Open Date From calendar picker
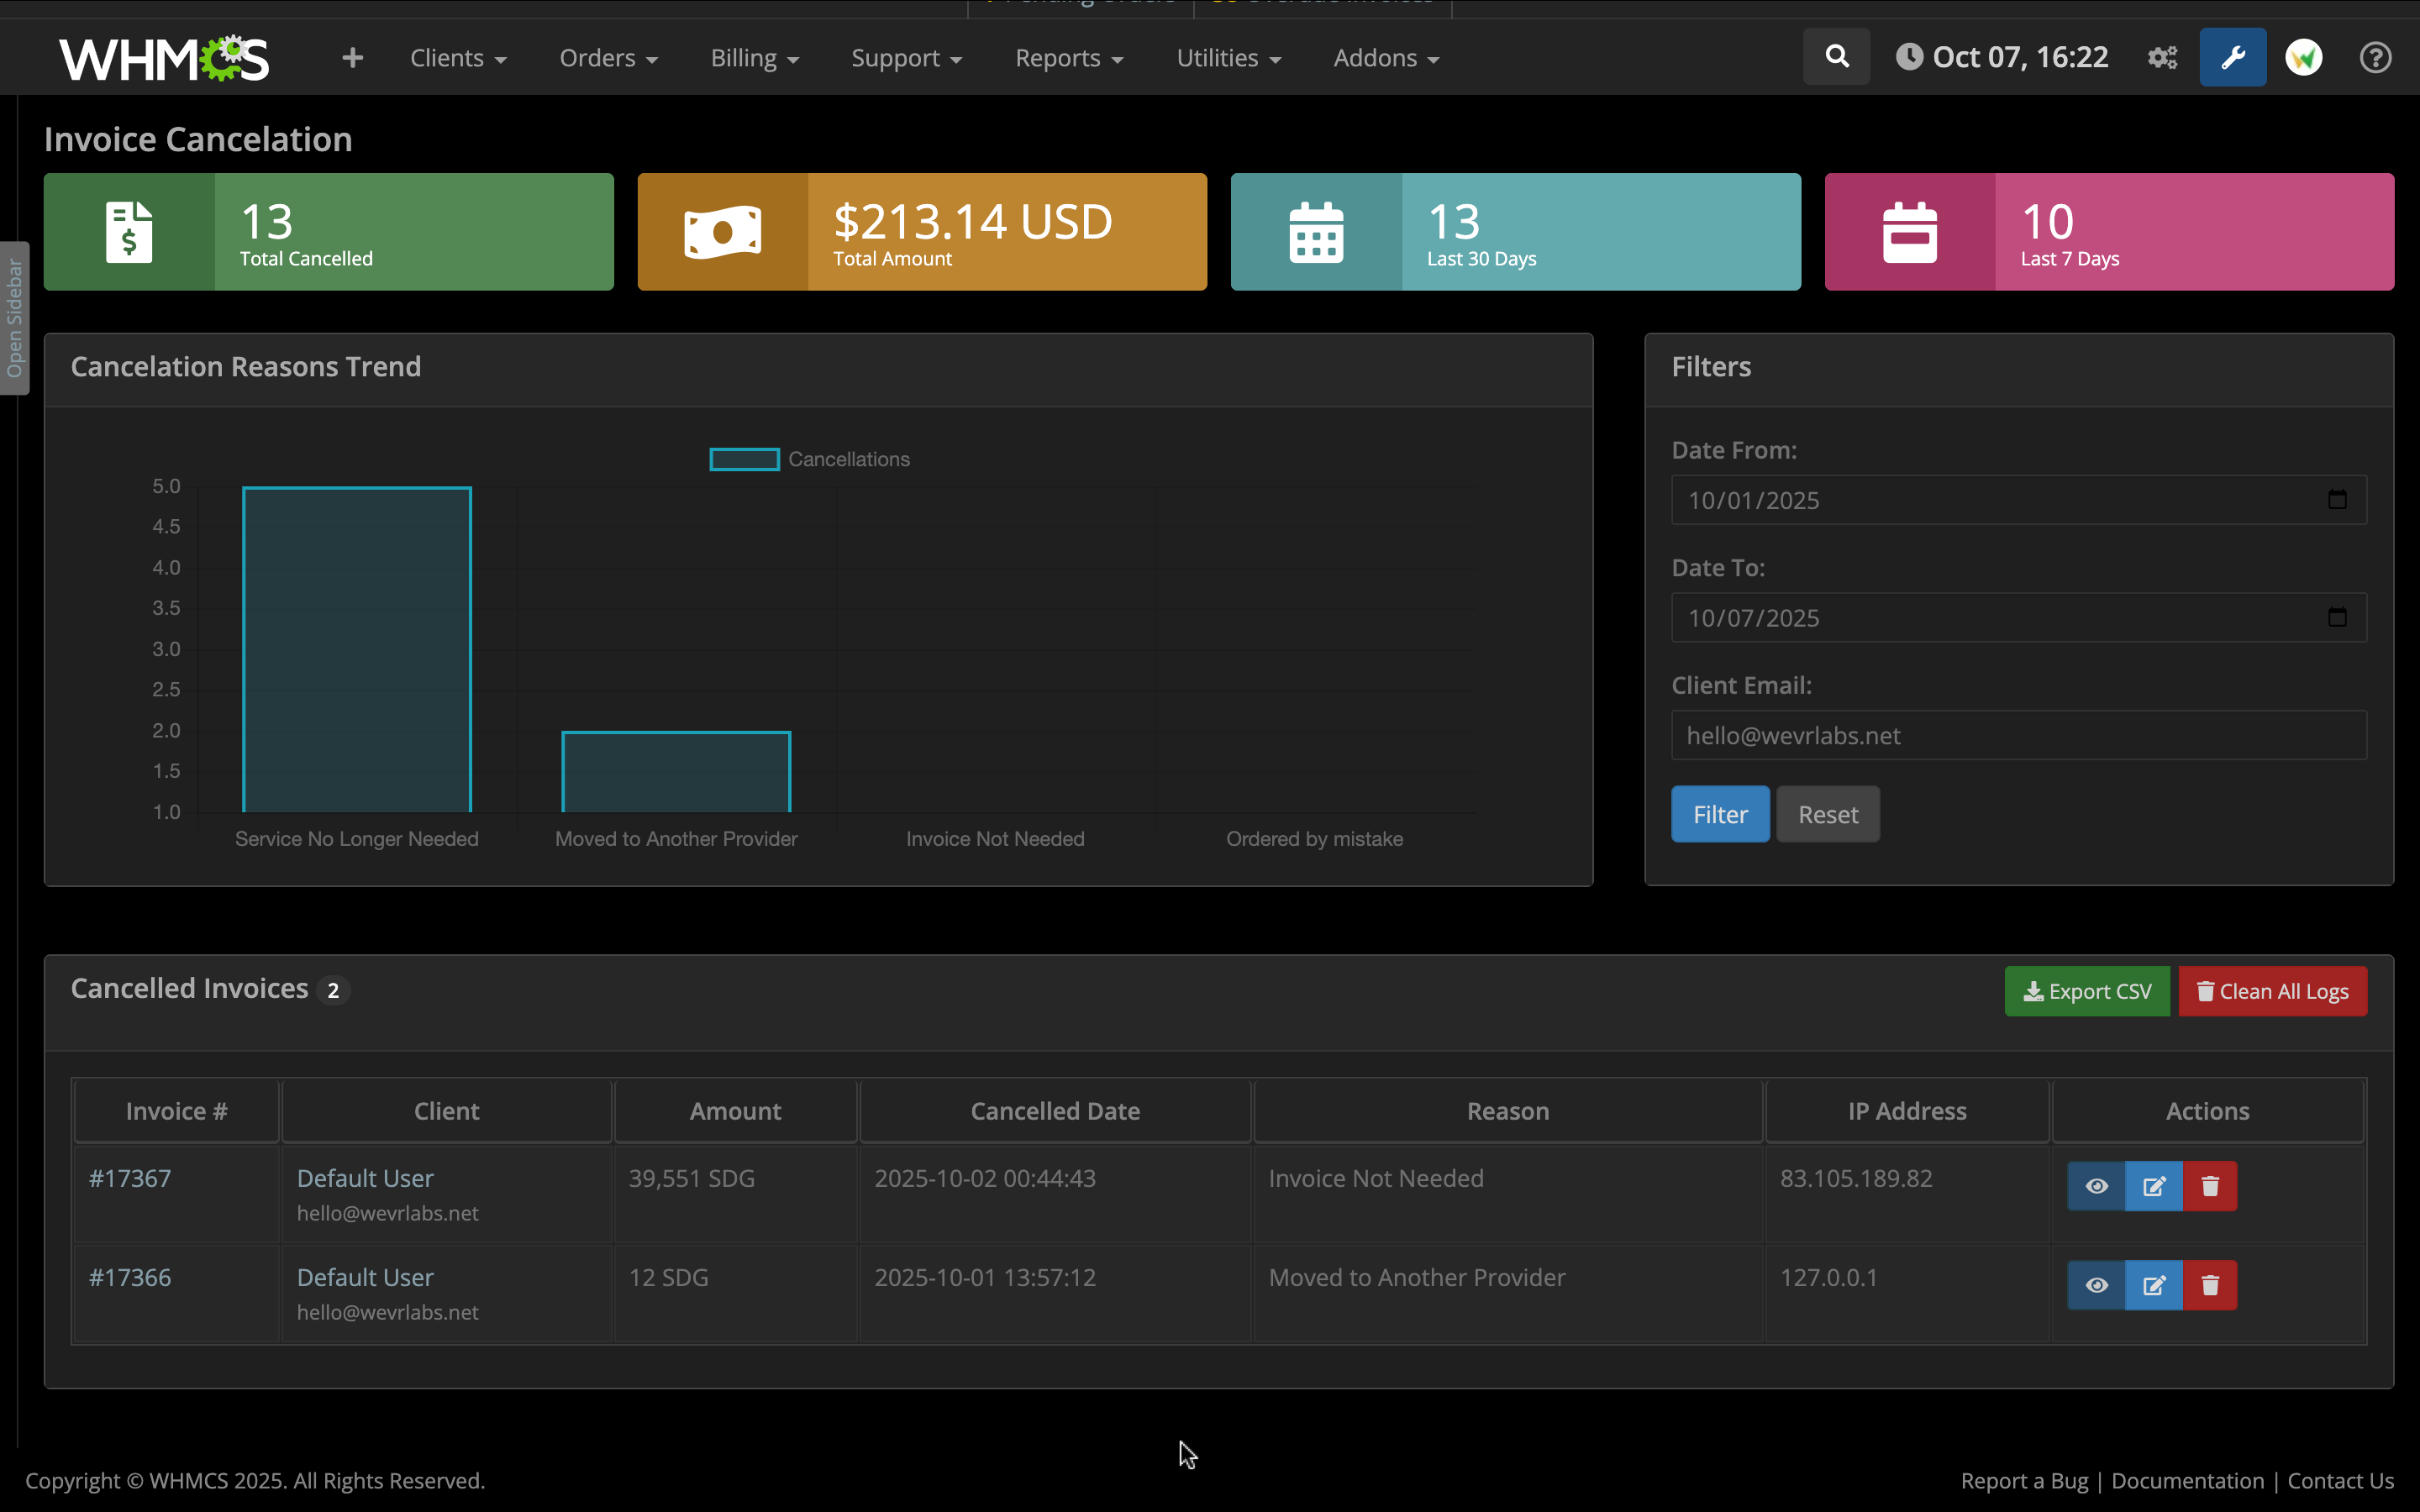Image resolution: width=2420 pixels, height=1512 pixels. pyautogui.click(x=2336, y=500)
